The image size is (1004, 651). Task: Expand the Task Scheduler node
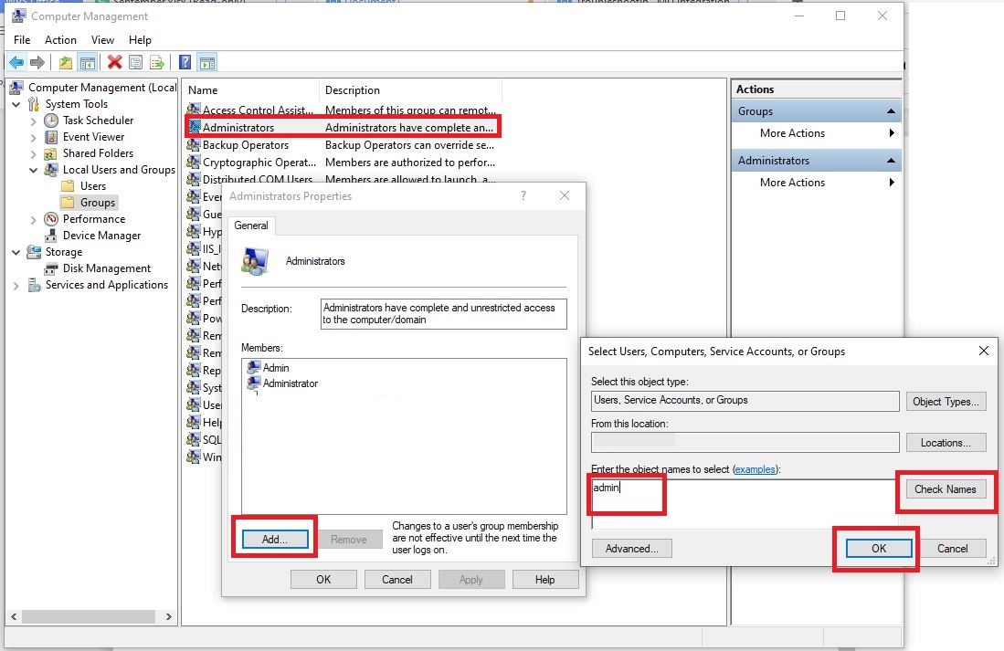point(34,121)
